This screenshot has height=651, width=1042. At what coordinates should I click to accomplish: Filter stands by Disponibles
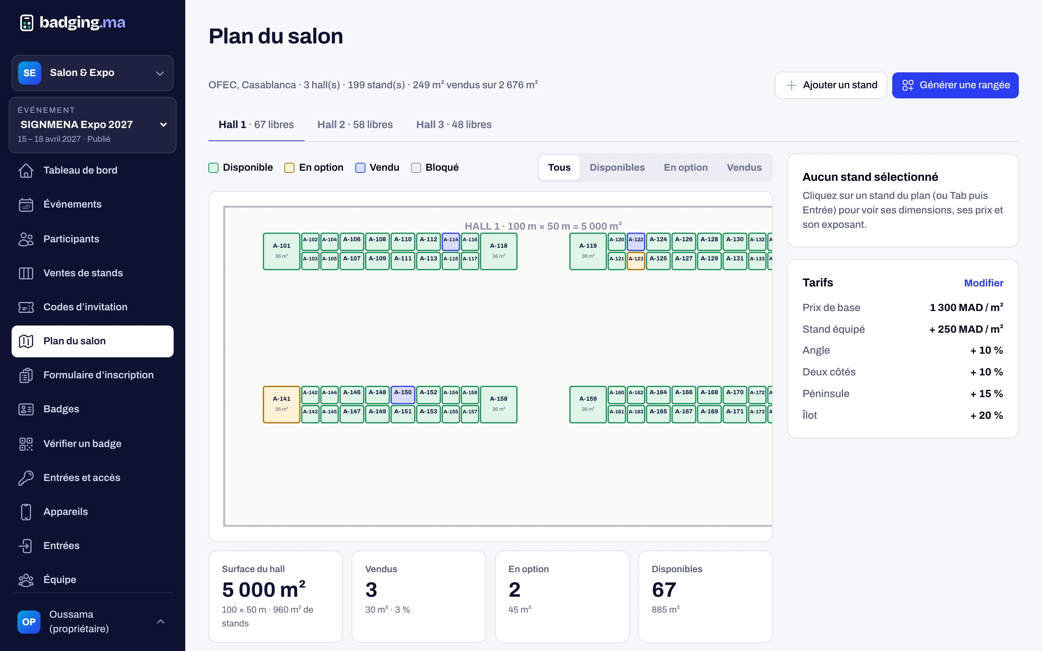coord(617,167)
